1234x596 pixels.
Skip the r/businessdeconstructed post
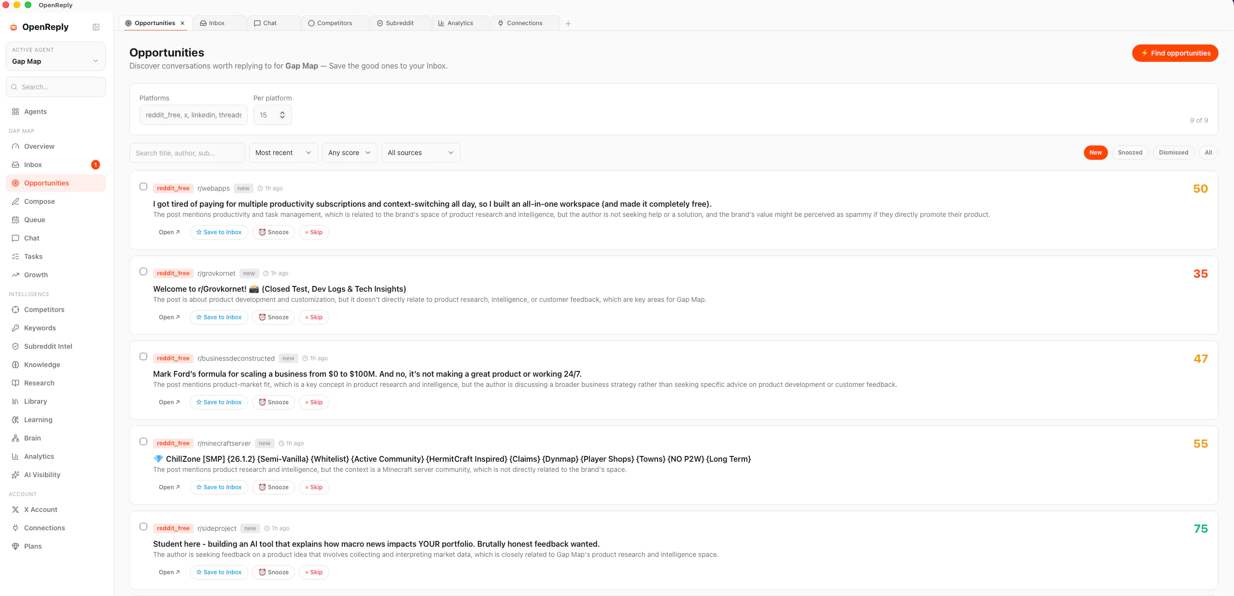tap(314, 402)
